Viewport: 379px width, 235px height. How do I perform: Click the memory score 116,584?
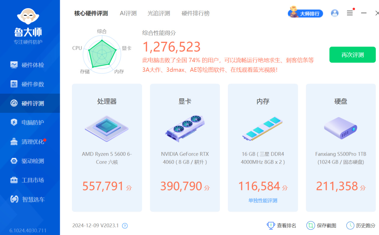259,186
